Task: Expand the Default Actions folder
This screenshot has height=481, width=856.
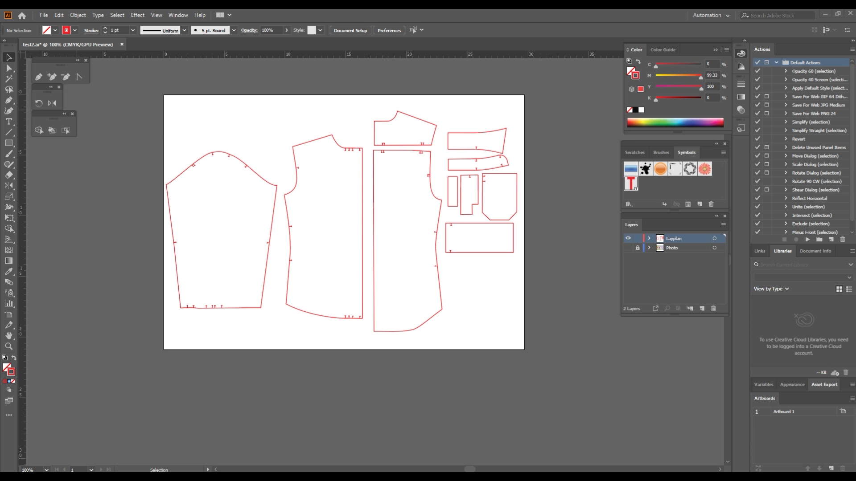Action: pos(776,62)
